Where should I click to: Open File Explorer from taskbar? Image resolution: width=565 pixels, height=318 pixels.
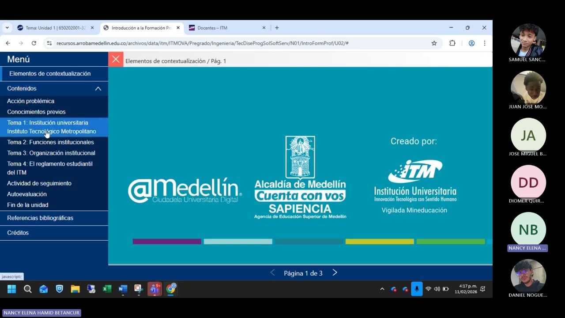tap(75, 289)
